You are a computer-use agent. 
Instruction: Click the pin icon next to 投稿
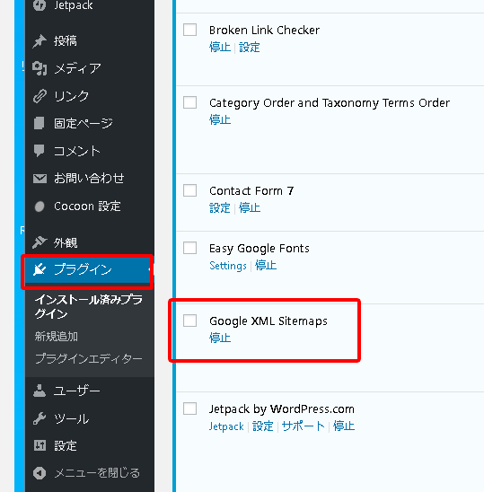coord(40,41)
